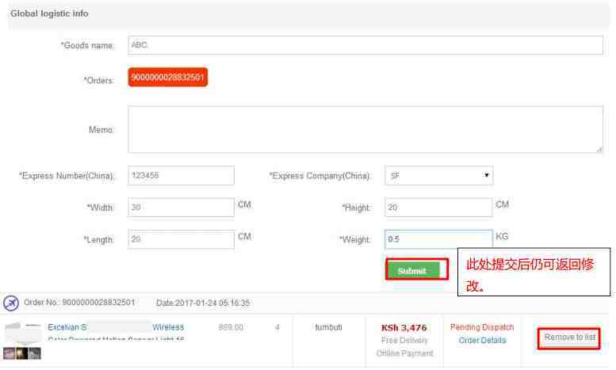Focus the Express Number(China) field
Image resolution: width=616 pixels, height=370 pixels.
(x=181, y=175)
